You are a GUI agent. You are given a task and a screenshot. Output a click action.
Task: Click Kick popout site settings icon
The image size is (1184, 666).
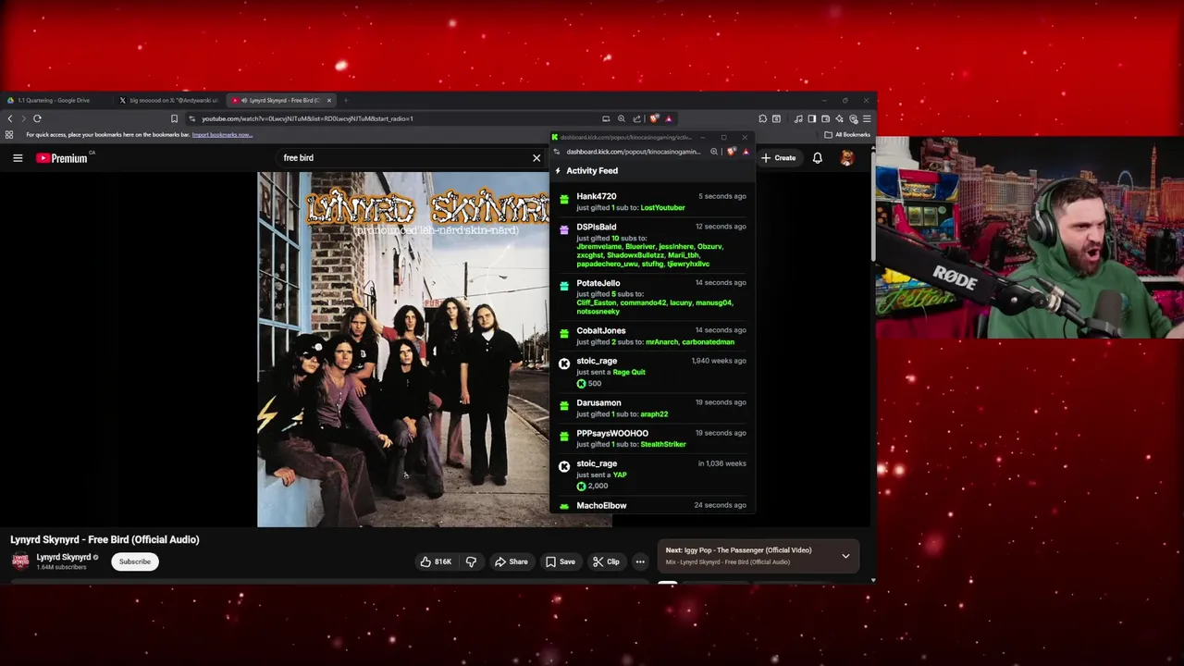pyautogui.click(x=557, y=152)
